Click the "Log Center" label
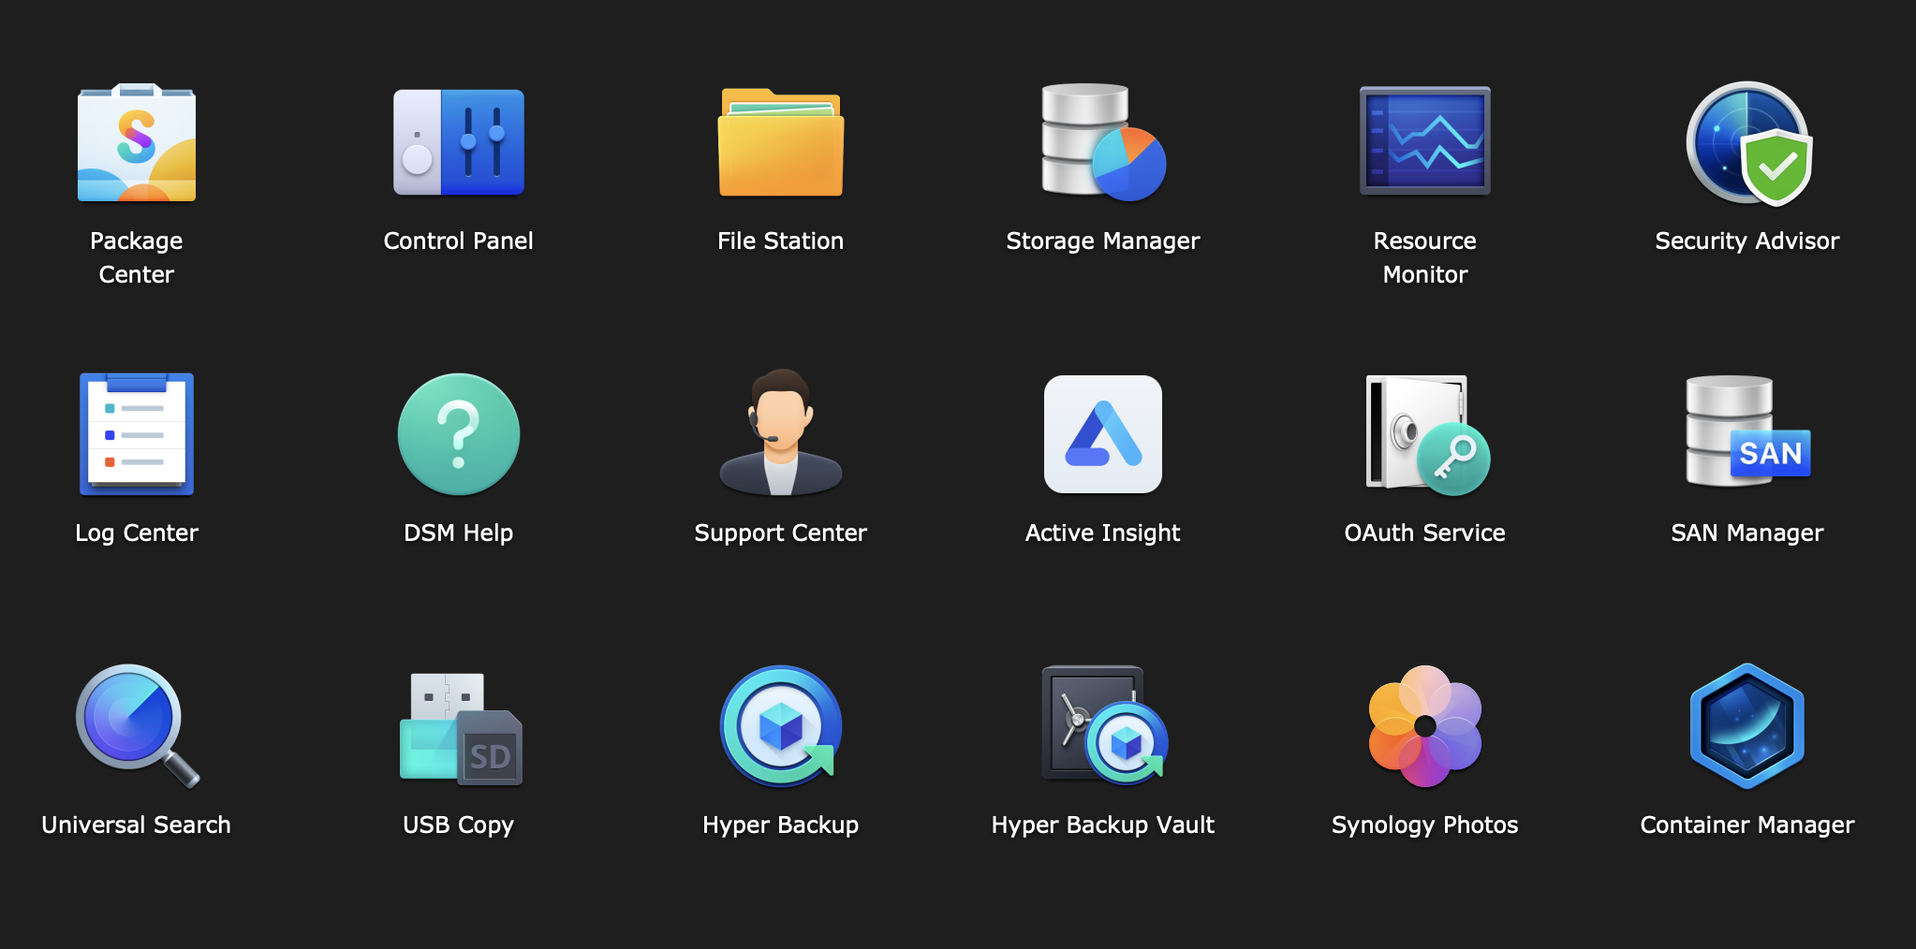 coord(137,533)
